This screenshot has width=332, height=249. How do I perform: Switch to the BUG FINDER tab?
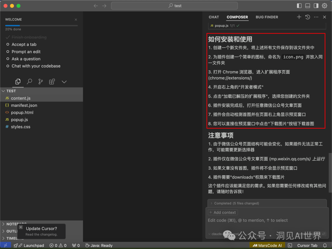click(x=267, y=17)
